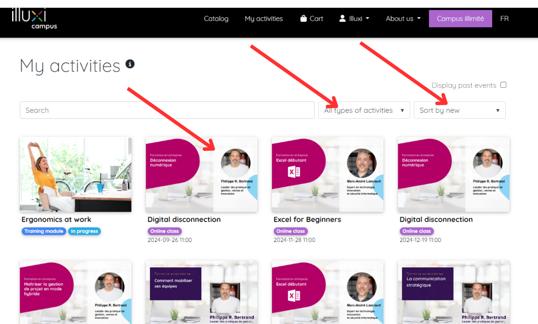Switch language with the FR link
The height and width of the screenshot is (324, 538).
pyautogui.click(x=504, y=18)
